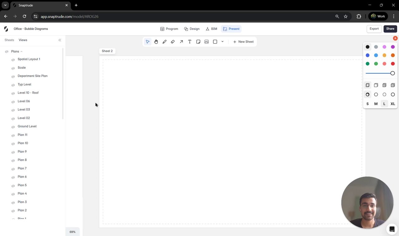Choose the solid gray fill style

point(384,85)
